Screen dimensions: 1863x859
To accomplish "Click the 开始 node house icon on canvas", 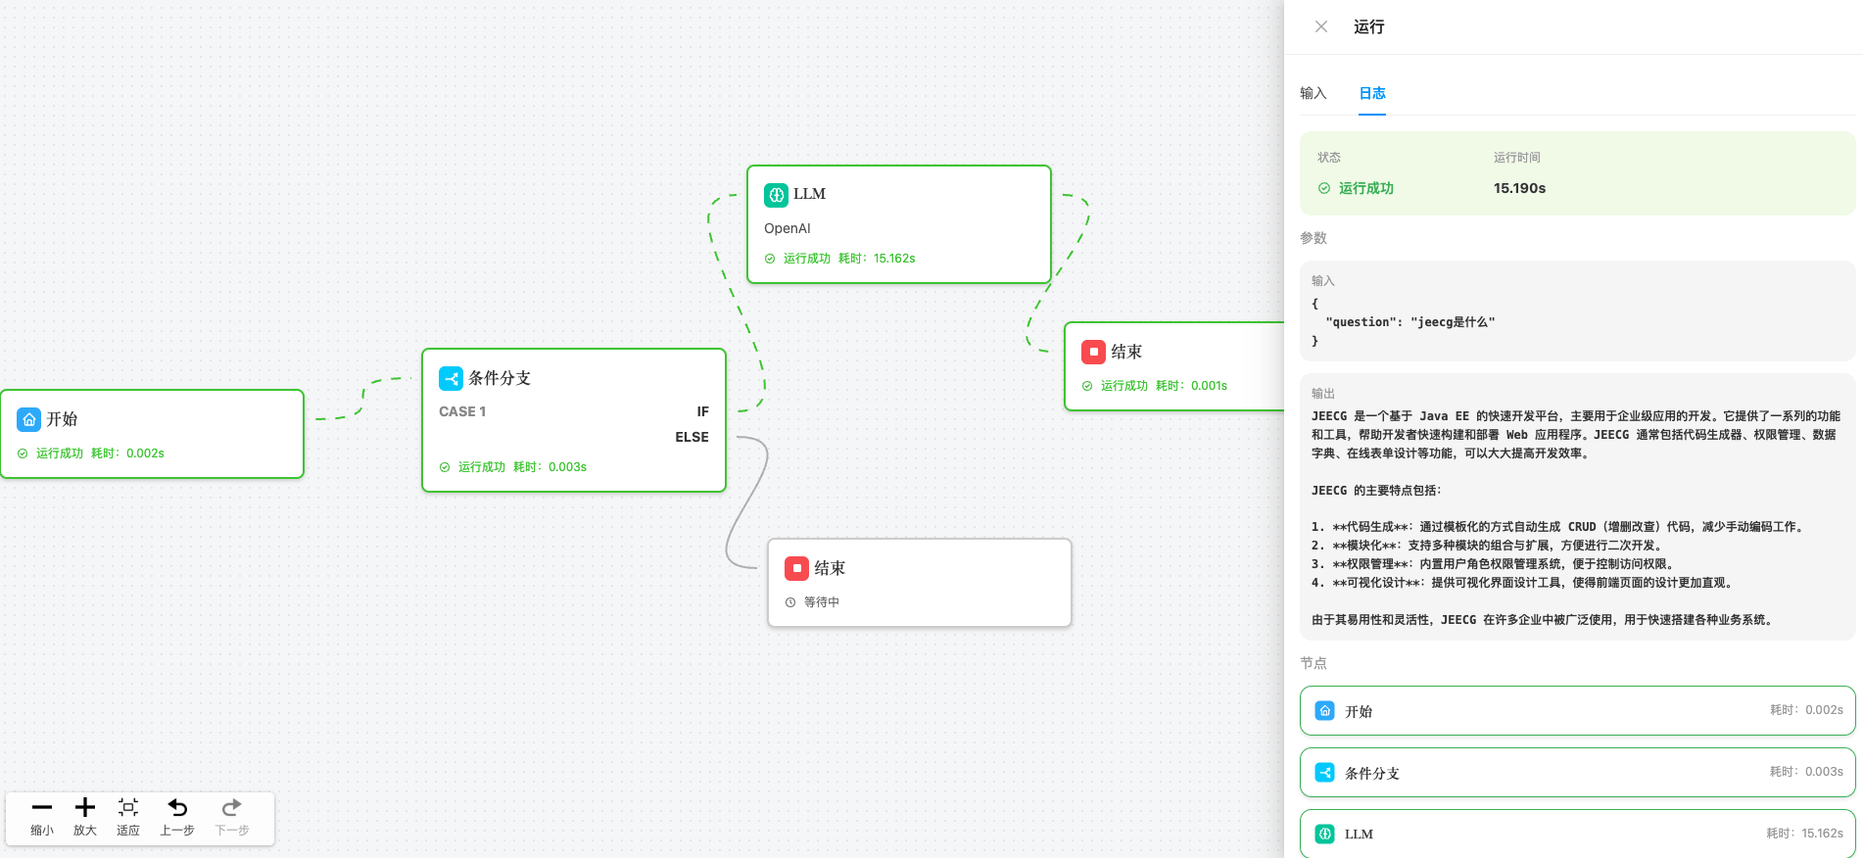I will click(x=29, y=419).
